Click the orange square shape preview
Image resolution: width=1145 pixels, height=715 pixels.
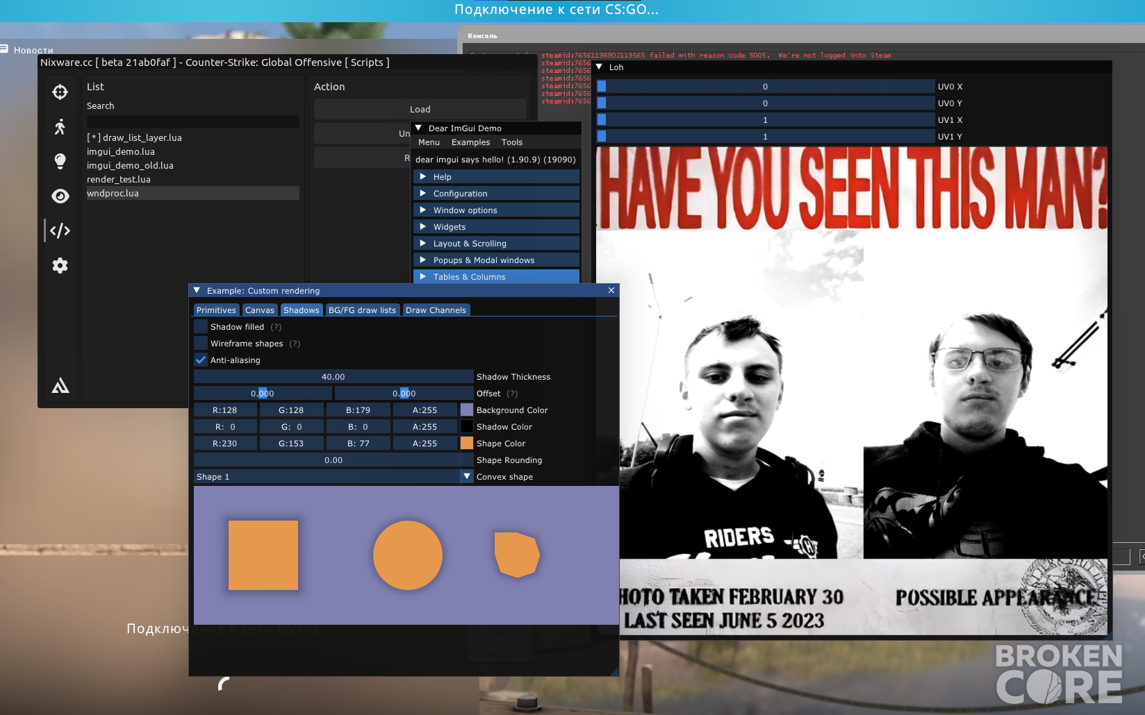click(263, 555)
